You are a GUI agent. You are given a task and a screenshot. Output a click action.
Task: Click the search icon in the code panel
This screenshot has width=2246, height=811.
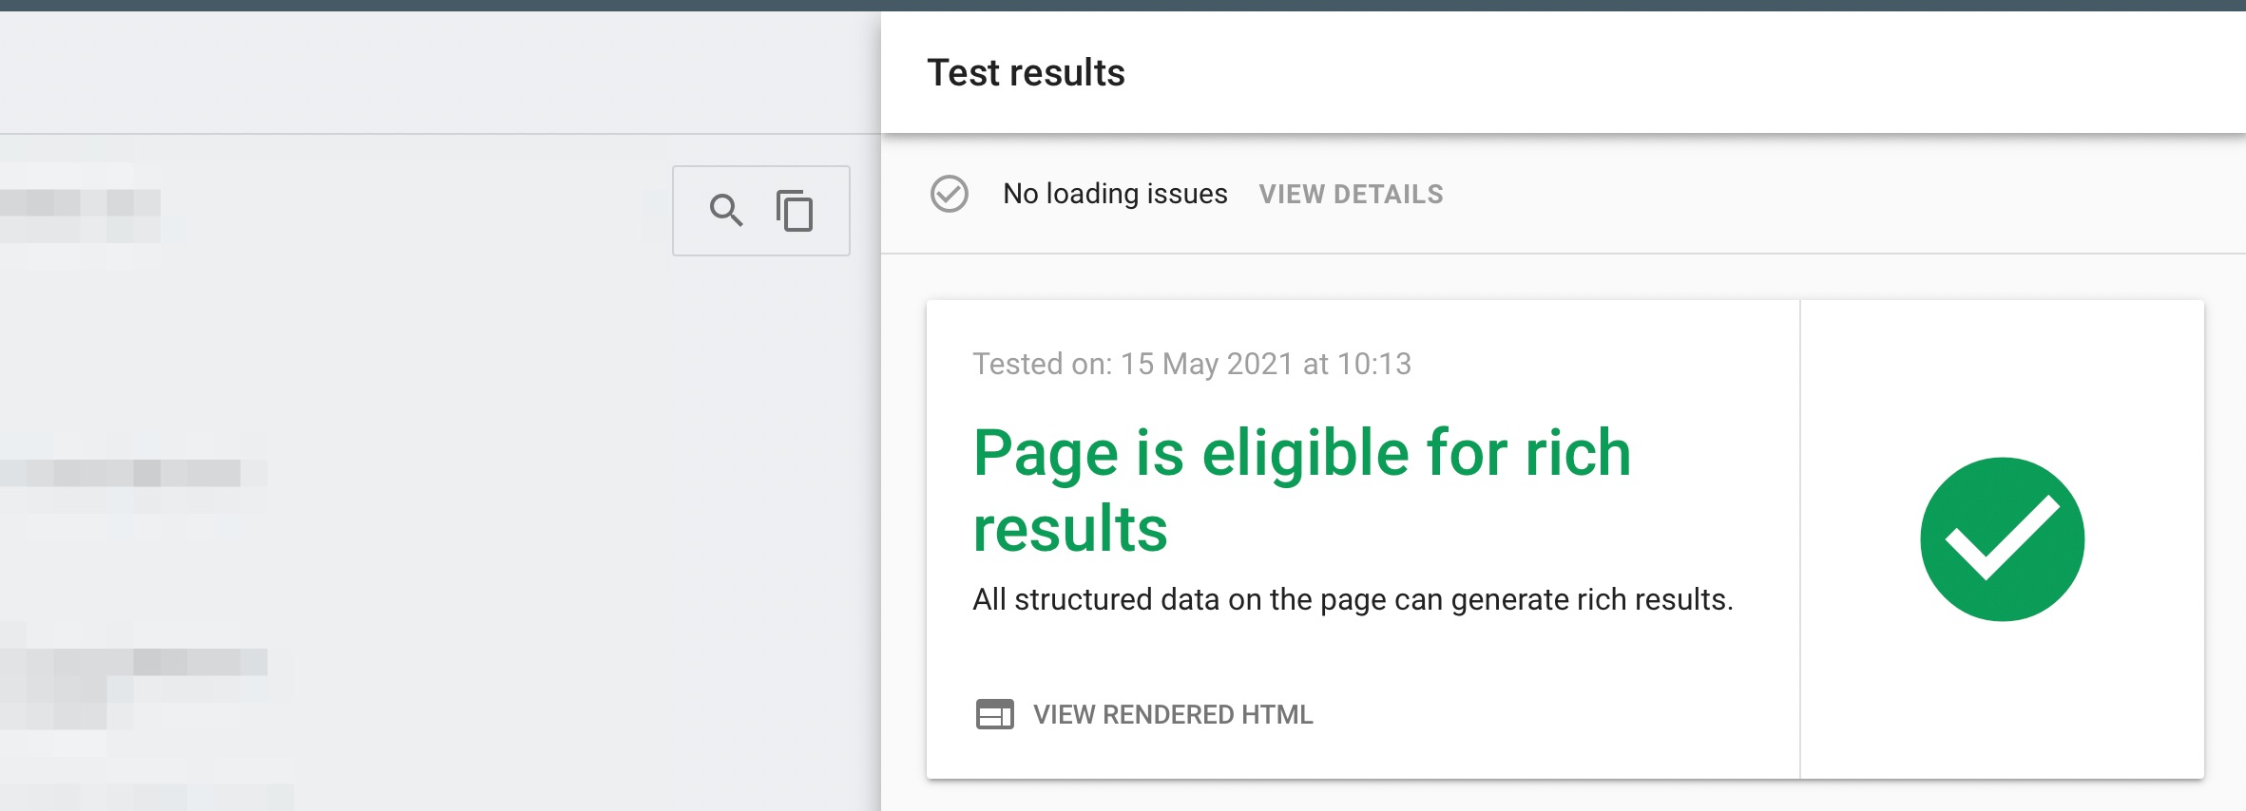point(726,210)
